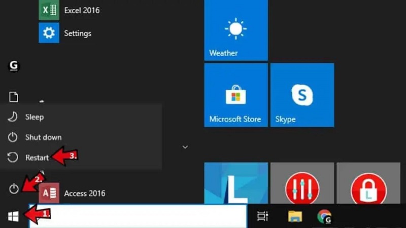Screen dimensions: 406x228
Task: Open the Weather tile
Action: click(x=236, y=30)
